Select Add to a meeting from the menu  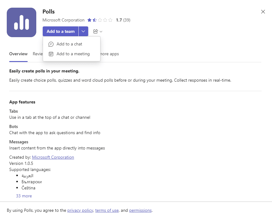tap(73, 54)
